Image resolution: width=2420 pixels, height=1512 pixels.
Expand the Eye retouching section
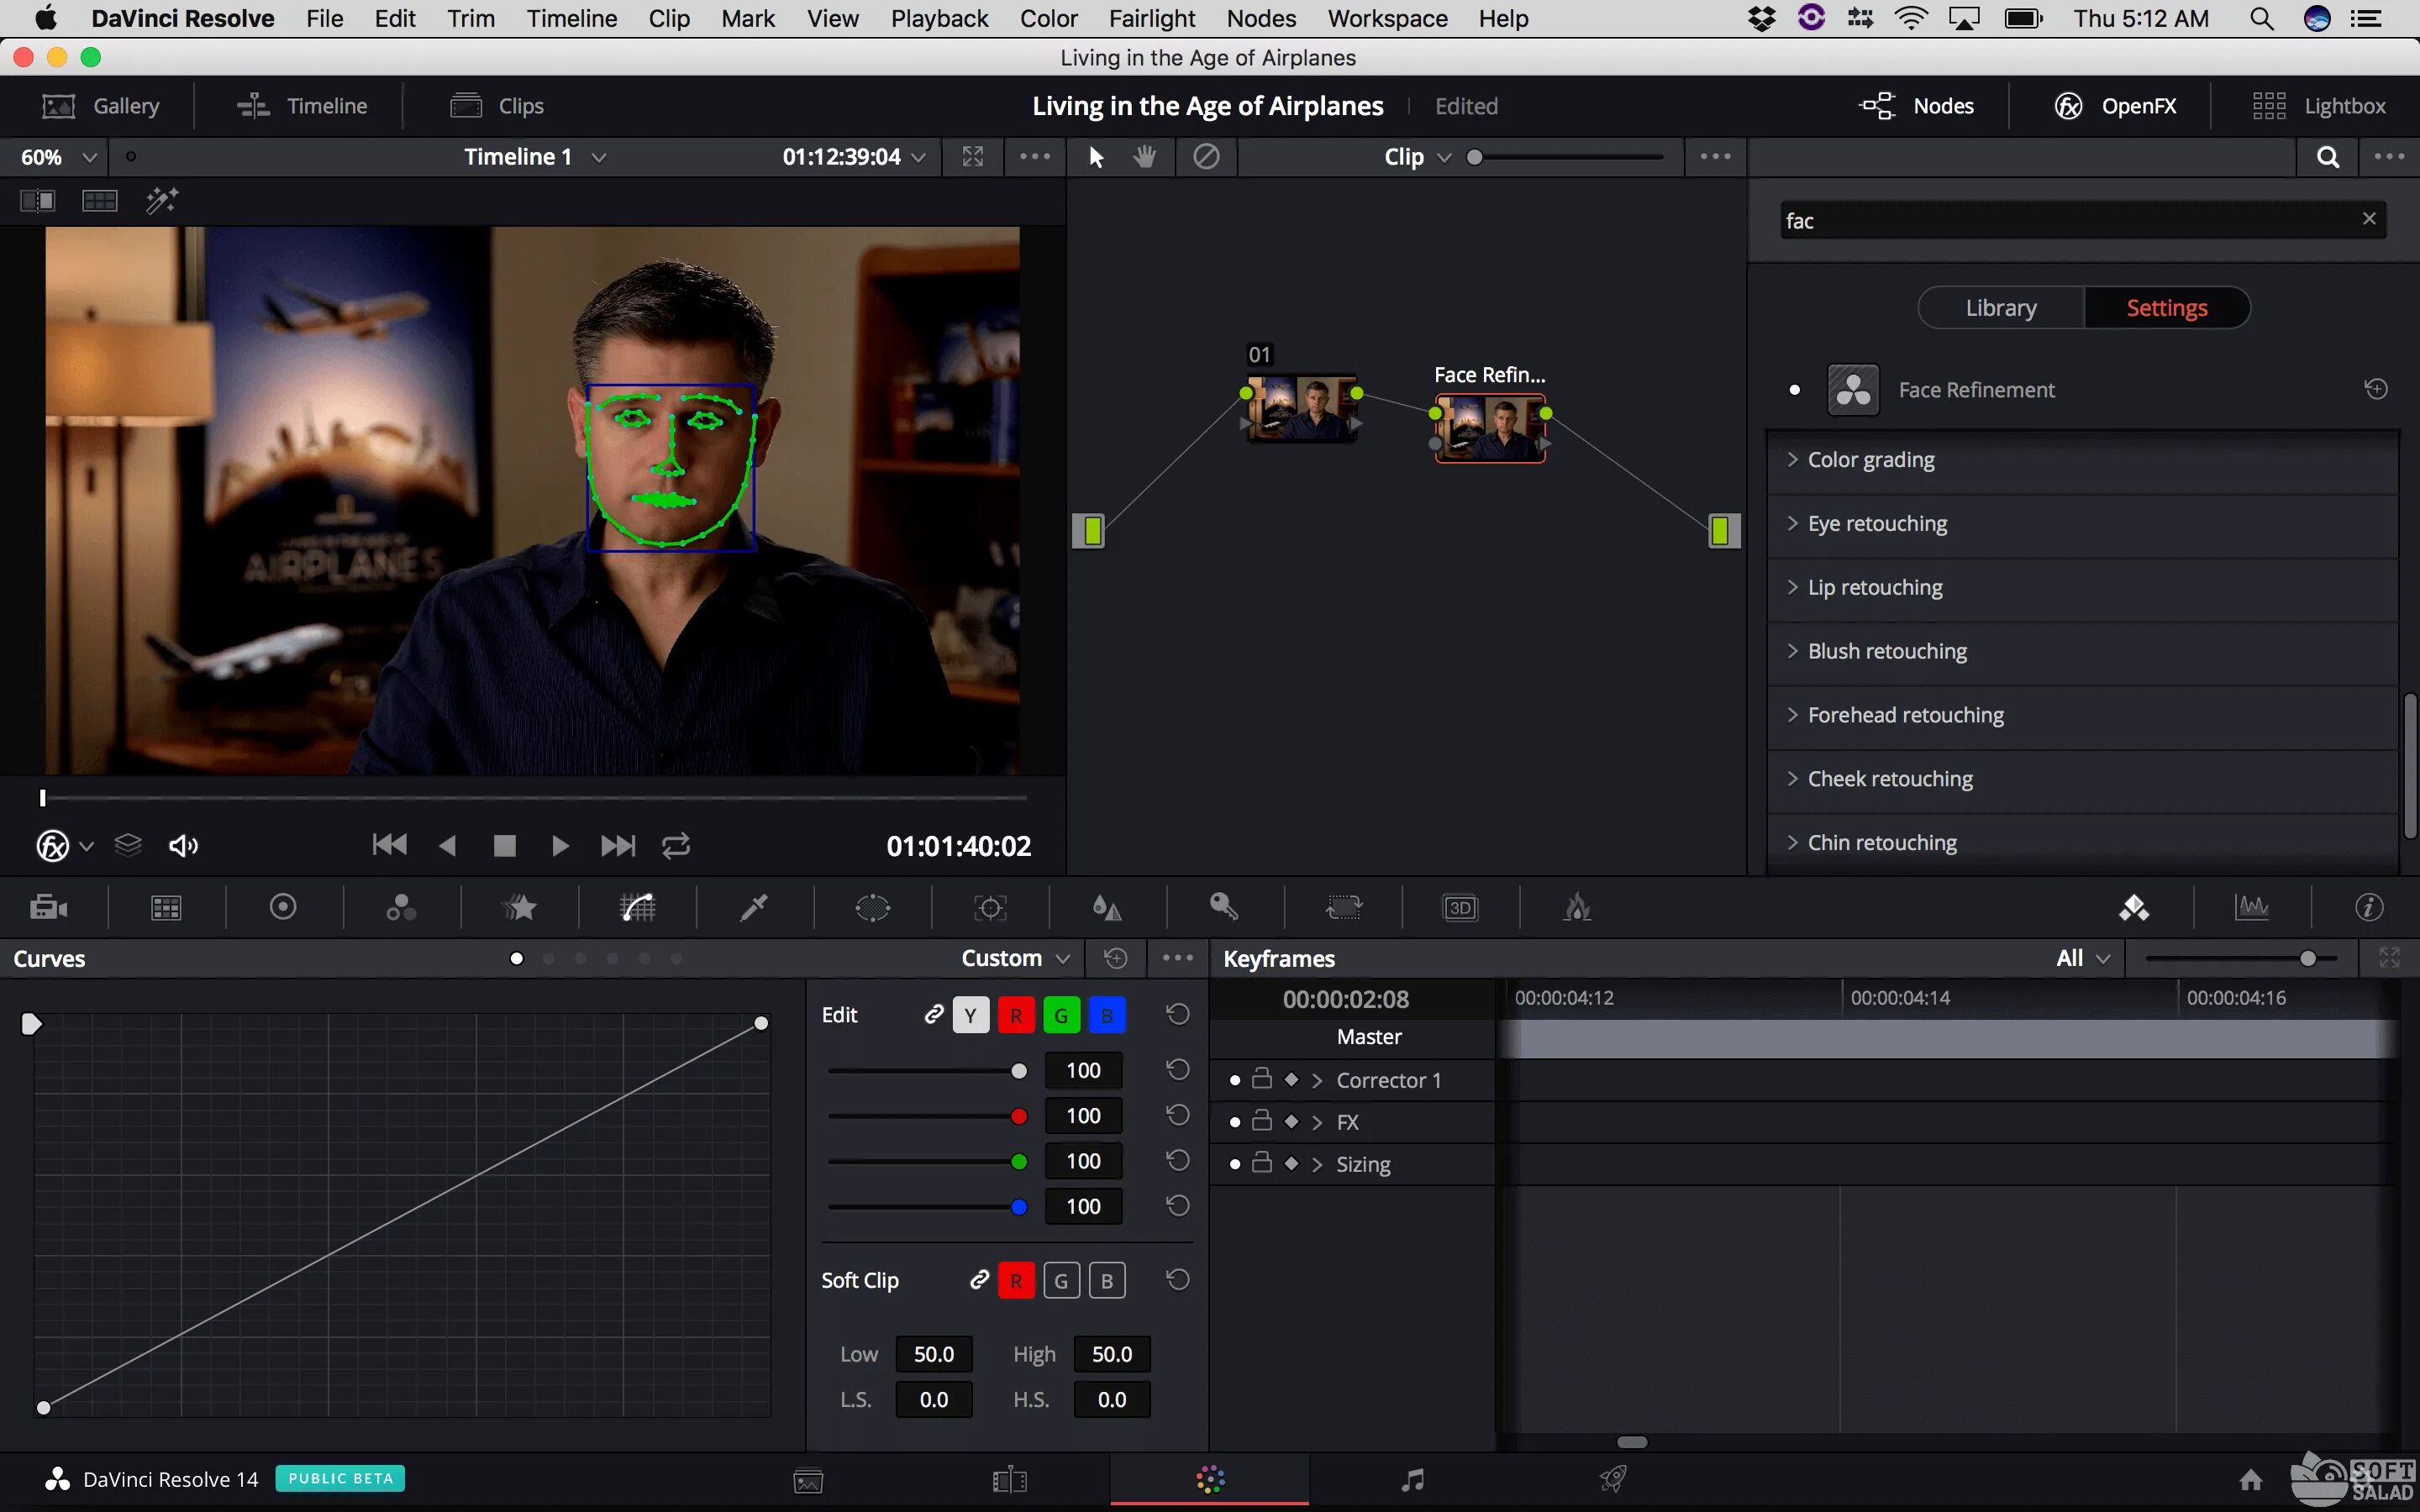[x=1877, y=523]
